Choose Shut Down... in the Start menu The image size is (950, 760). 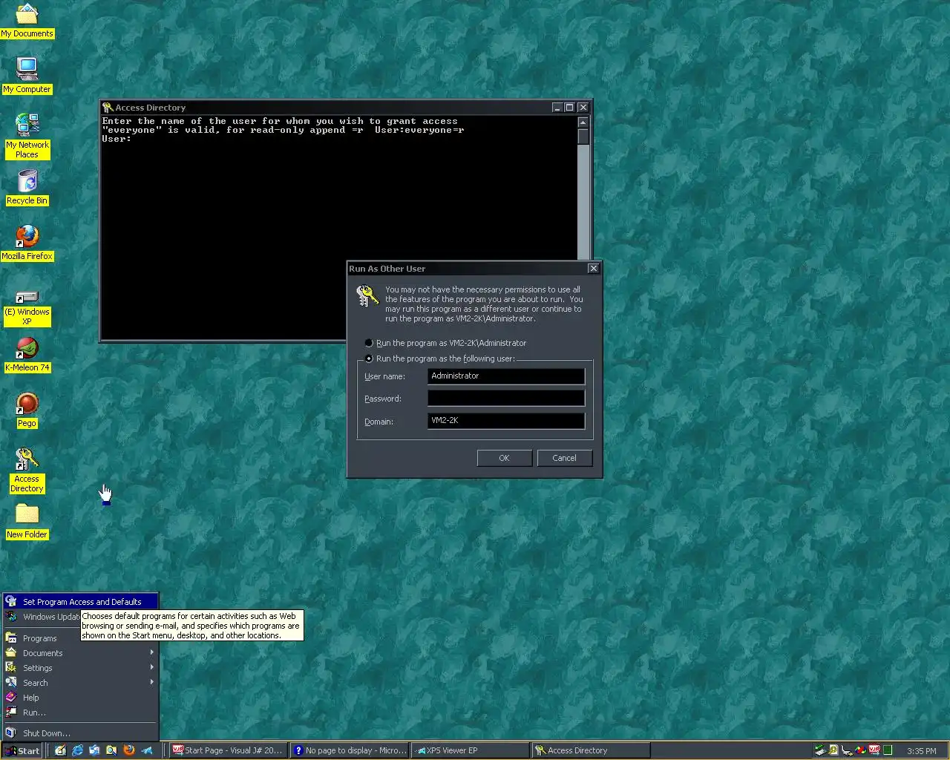pos(80,733)
